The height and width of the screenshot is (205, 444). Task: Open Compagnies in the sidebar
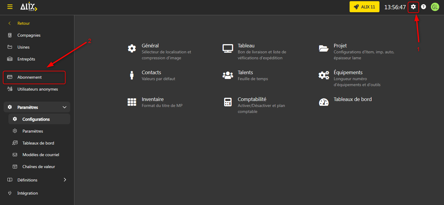29,35
